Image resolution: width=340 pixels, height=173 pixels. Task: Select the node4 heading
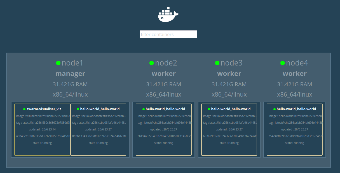[297, 63]
